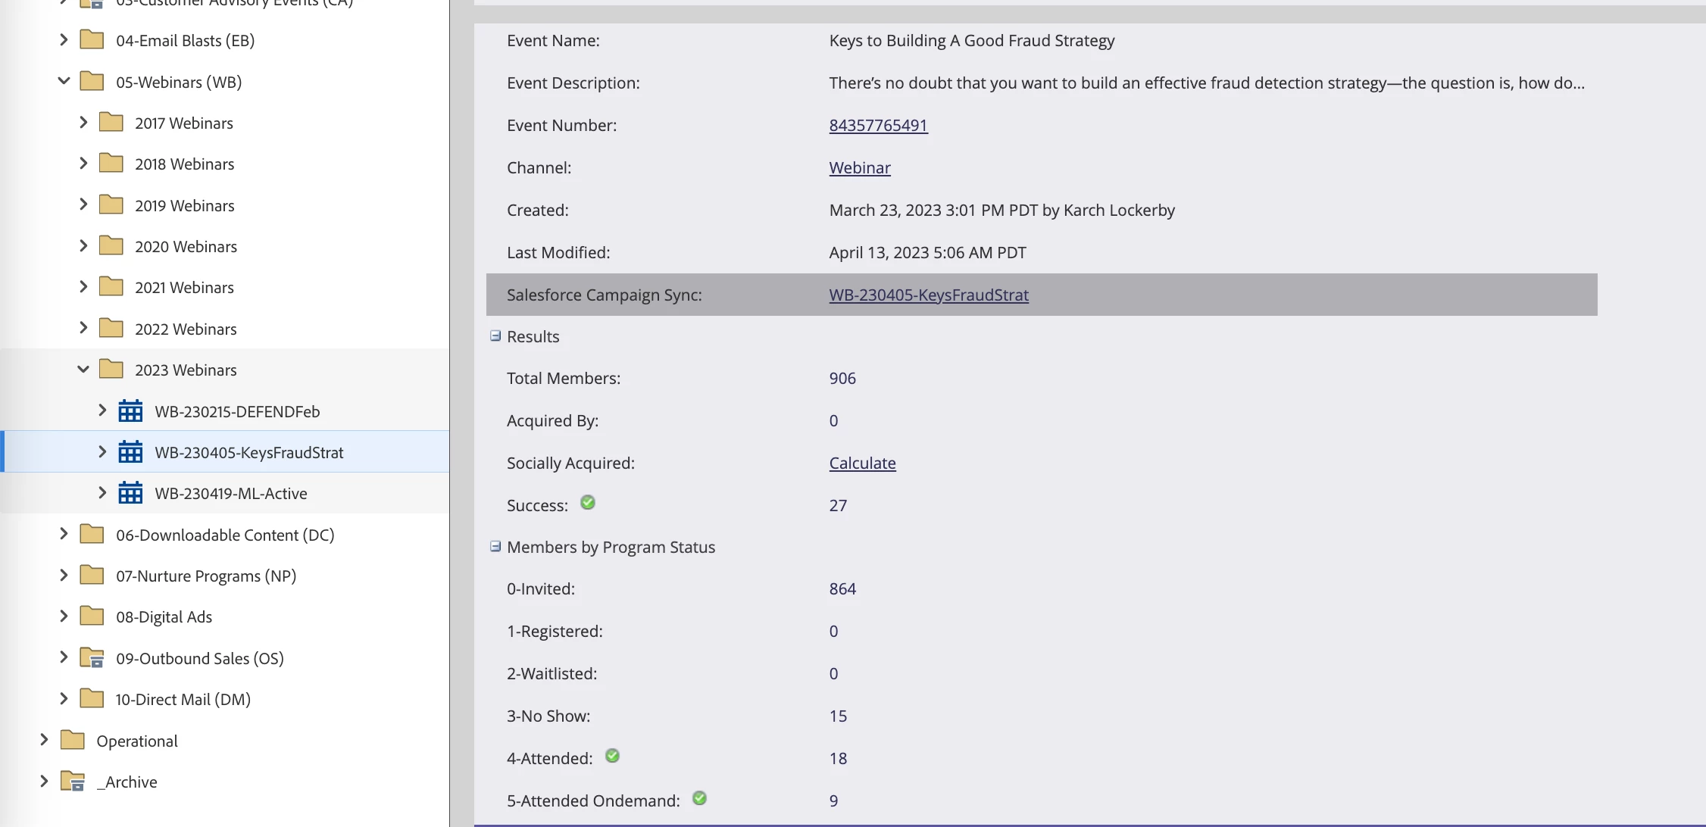This screenshot has width=1706, height=827.
Task: Click the green check beside 4-Attended
Action: point(613,756)
